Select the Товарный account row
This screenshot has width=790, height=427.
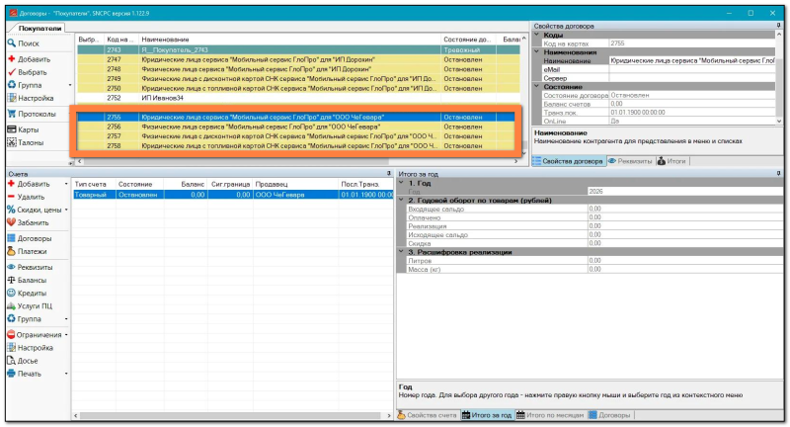[233, 195]
